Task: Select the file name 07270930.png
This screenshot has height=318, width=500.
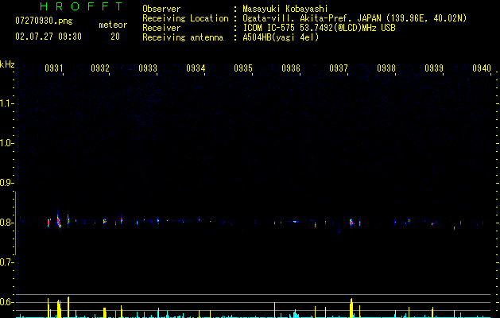Action: tap(44, 21)
